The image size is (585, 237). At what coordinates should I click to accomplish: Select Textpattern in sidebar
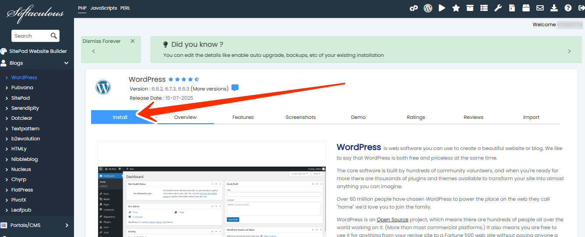25,129
